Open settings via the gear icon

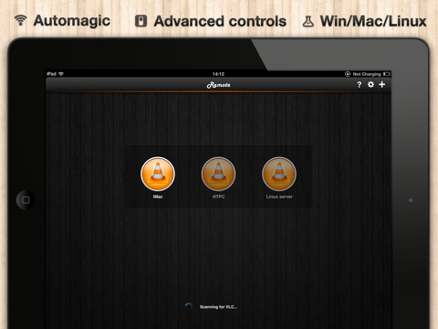[370, 84]
